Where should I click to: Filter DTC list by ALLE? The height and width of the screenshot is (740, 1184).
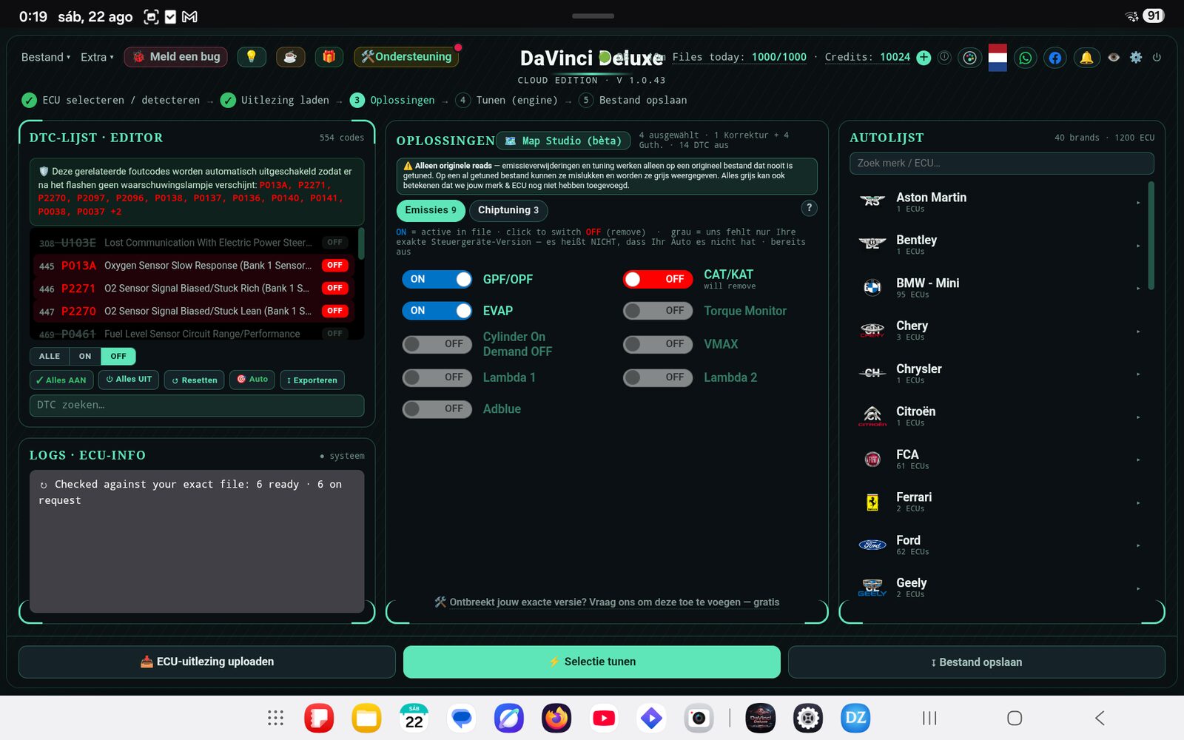pyautogui.click(x=50, y=356)
